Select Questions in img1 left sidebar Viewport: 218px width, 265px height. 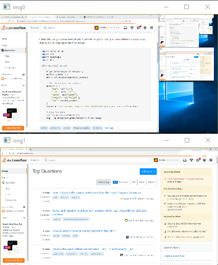point(10,183)
